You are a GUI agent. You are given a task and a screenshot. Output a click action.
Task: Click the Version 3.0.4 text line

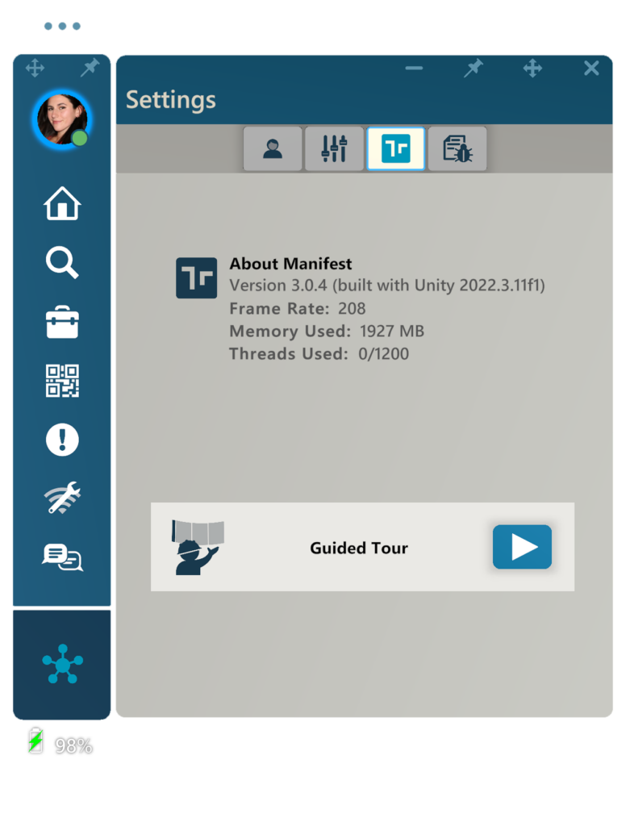[x=387, y=286]
